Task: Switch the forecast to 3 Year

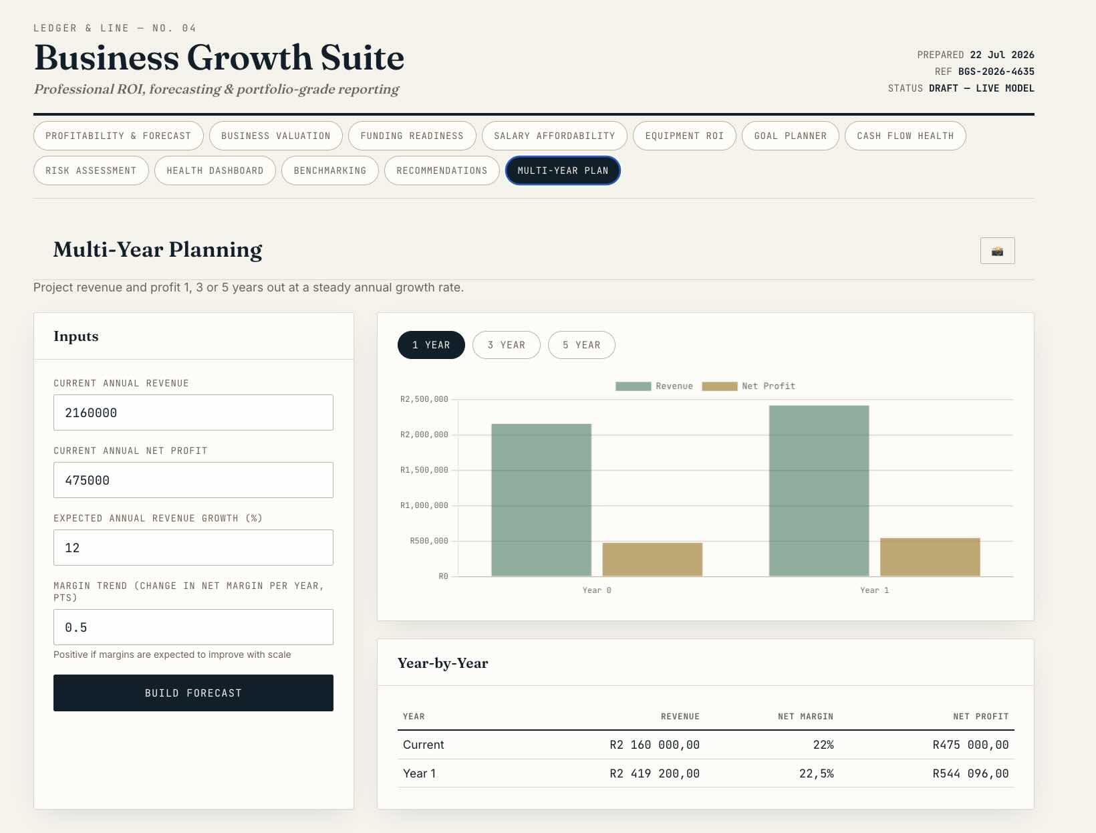Action: tap(507, 345)
